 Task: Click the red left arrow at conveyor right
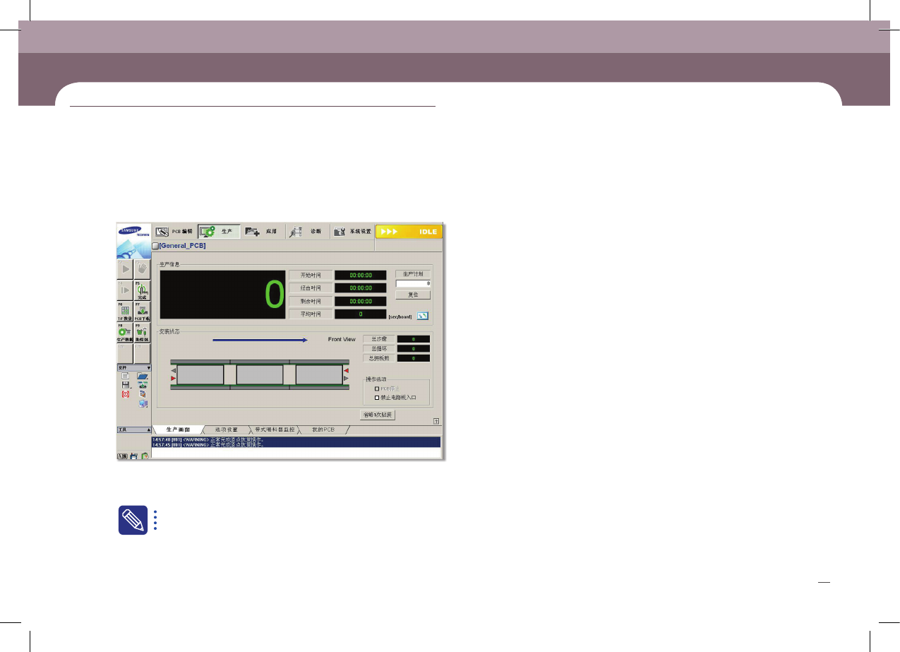(x=346, y=369)
